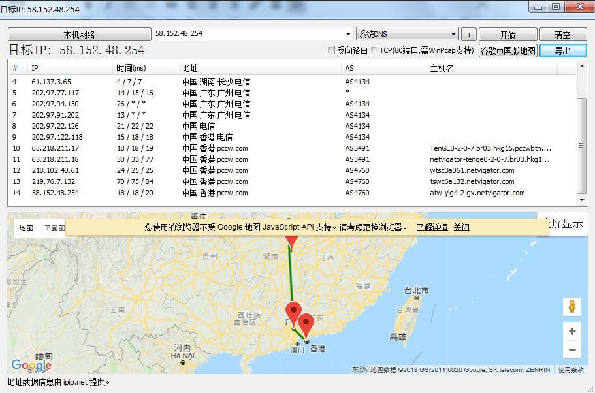Screen dimensions: 595x393
Task: Zoom in the map with plus button
Action: (572, 332)
